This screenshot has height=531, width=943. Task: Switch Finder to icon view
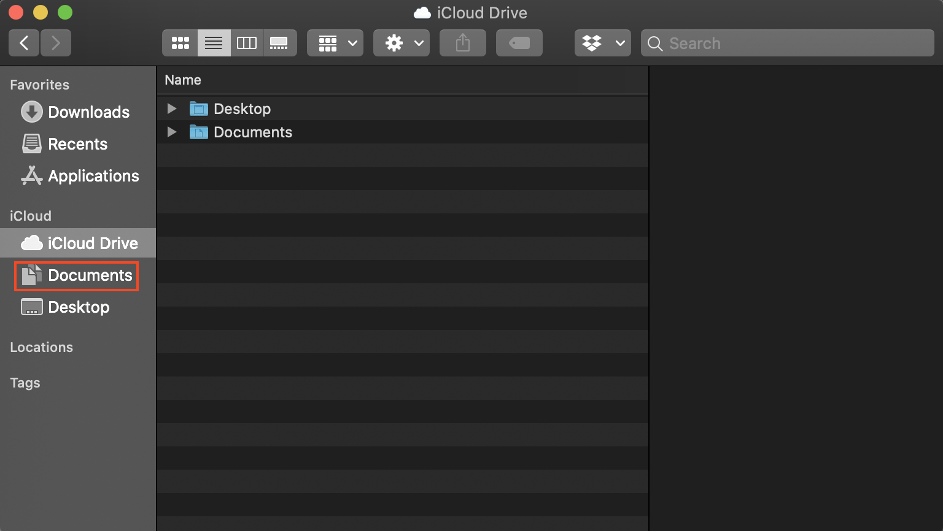point(180,43)
